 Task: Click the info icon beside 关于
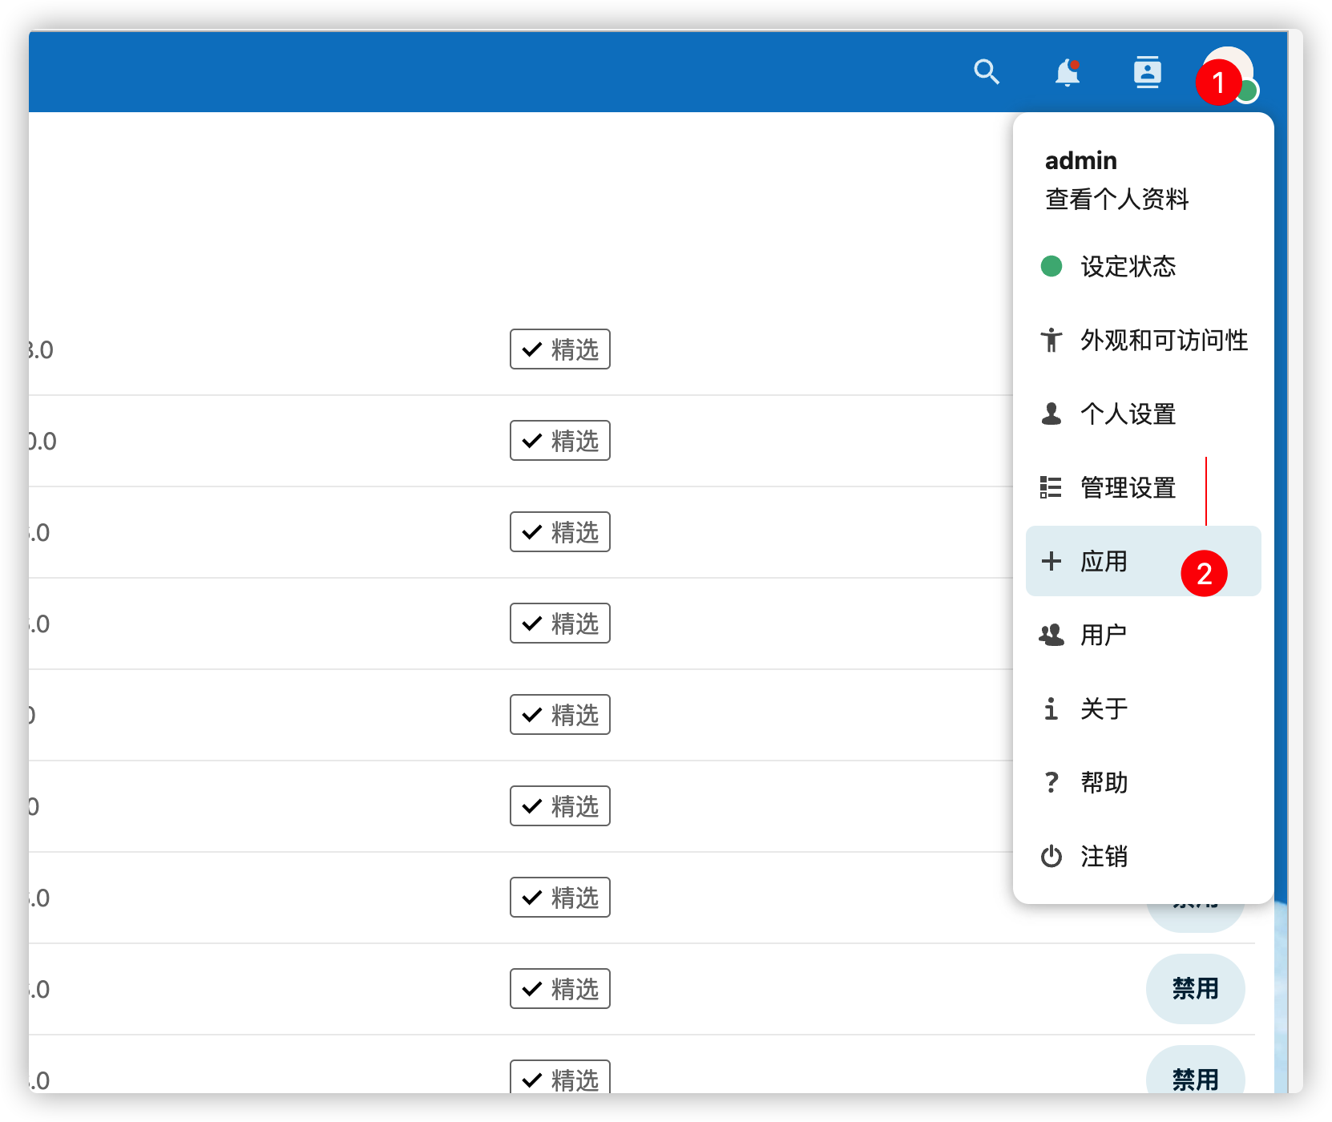pos(1051,708)
